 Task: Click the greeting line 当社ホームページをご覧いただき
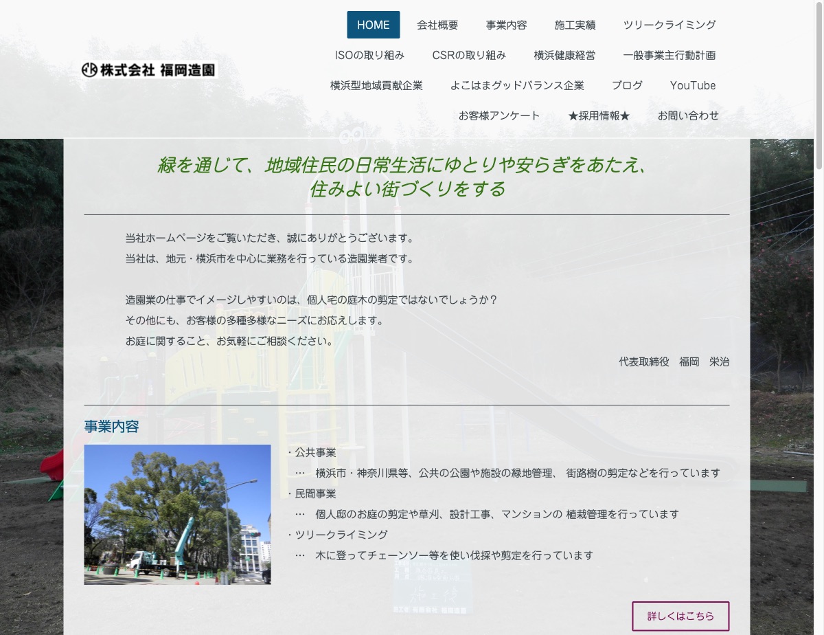pyautogui.click(x=270, y=238)
